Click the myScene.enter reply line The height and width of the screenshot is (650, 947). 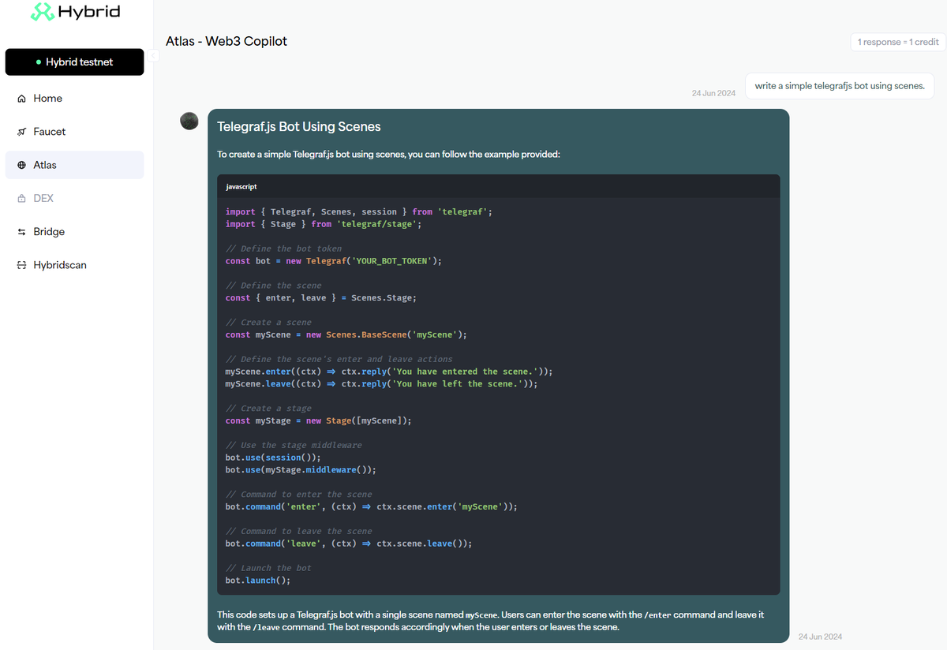pyautogui.click(x=389, y=372)
